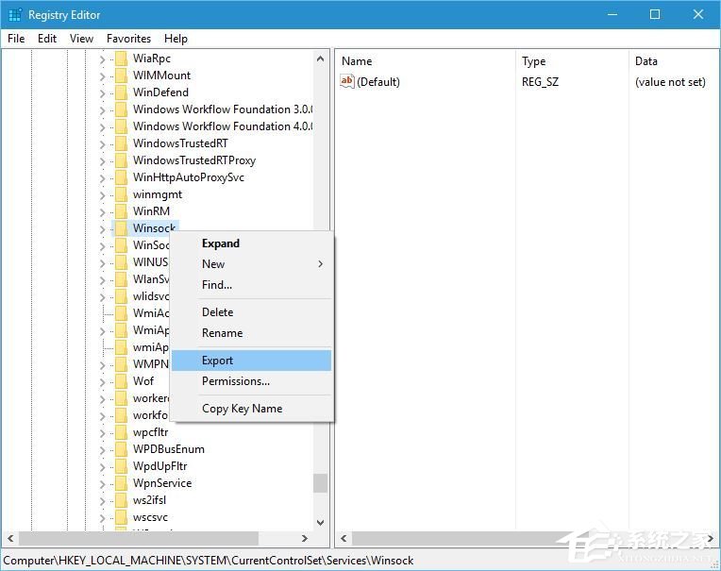The image size is (721, 571).
Task: Click the folder icon next to WinDefend
Action: click(120, 92)
